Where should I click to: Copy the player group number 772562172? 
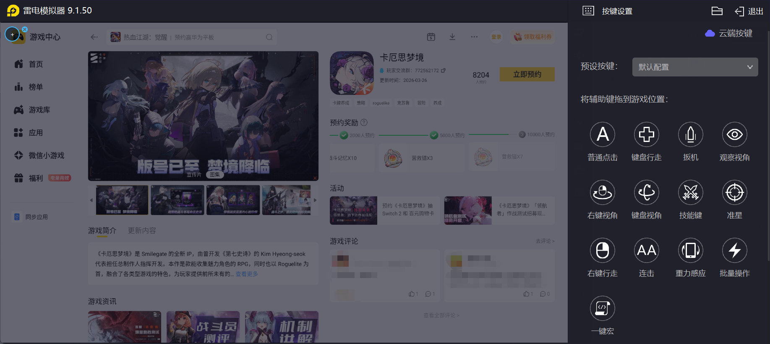443,71
